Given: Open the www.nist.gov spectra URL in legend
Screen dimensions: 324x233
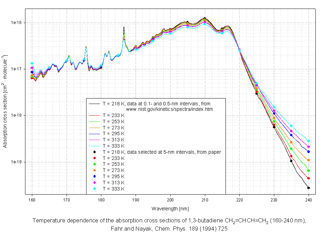Looking at the screenshot, I should pyautogui.click(x=169, y=109).
